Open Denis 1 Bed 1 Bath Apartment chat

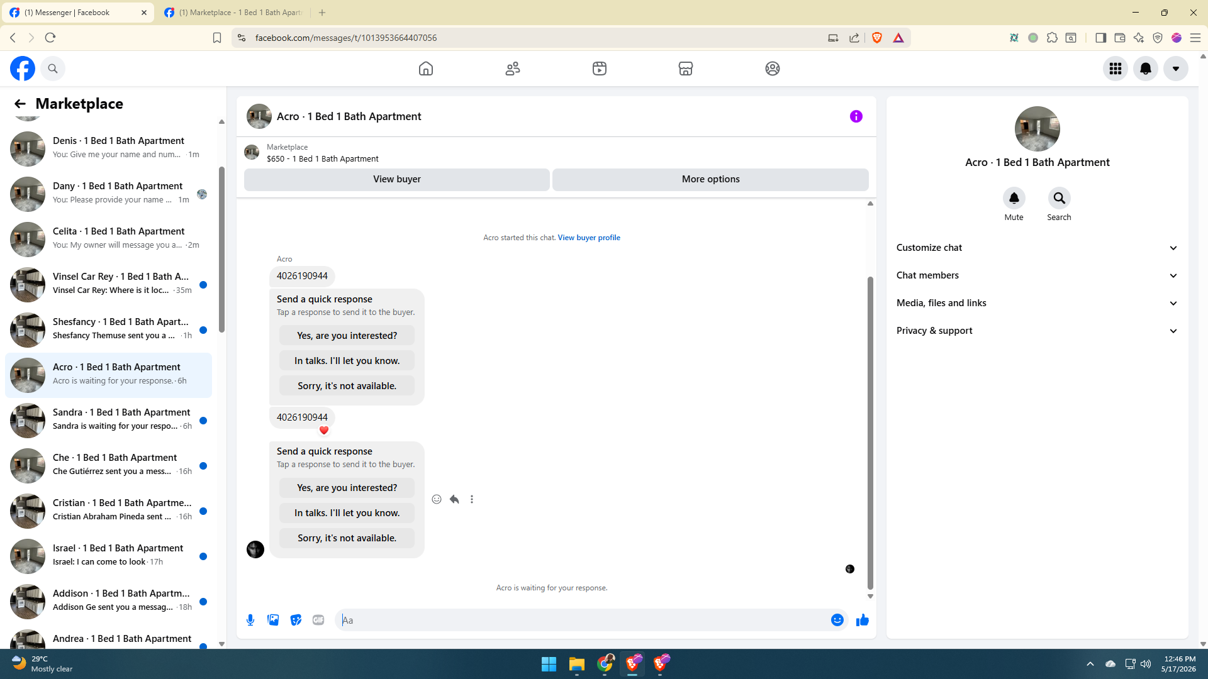point(108,148)
